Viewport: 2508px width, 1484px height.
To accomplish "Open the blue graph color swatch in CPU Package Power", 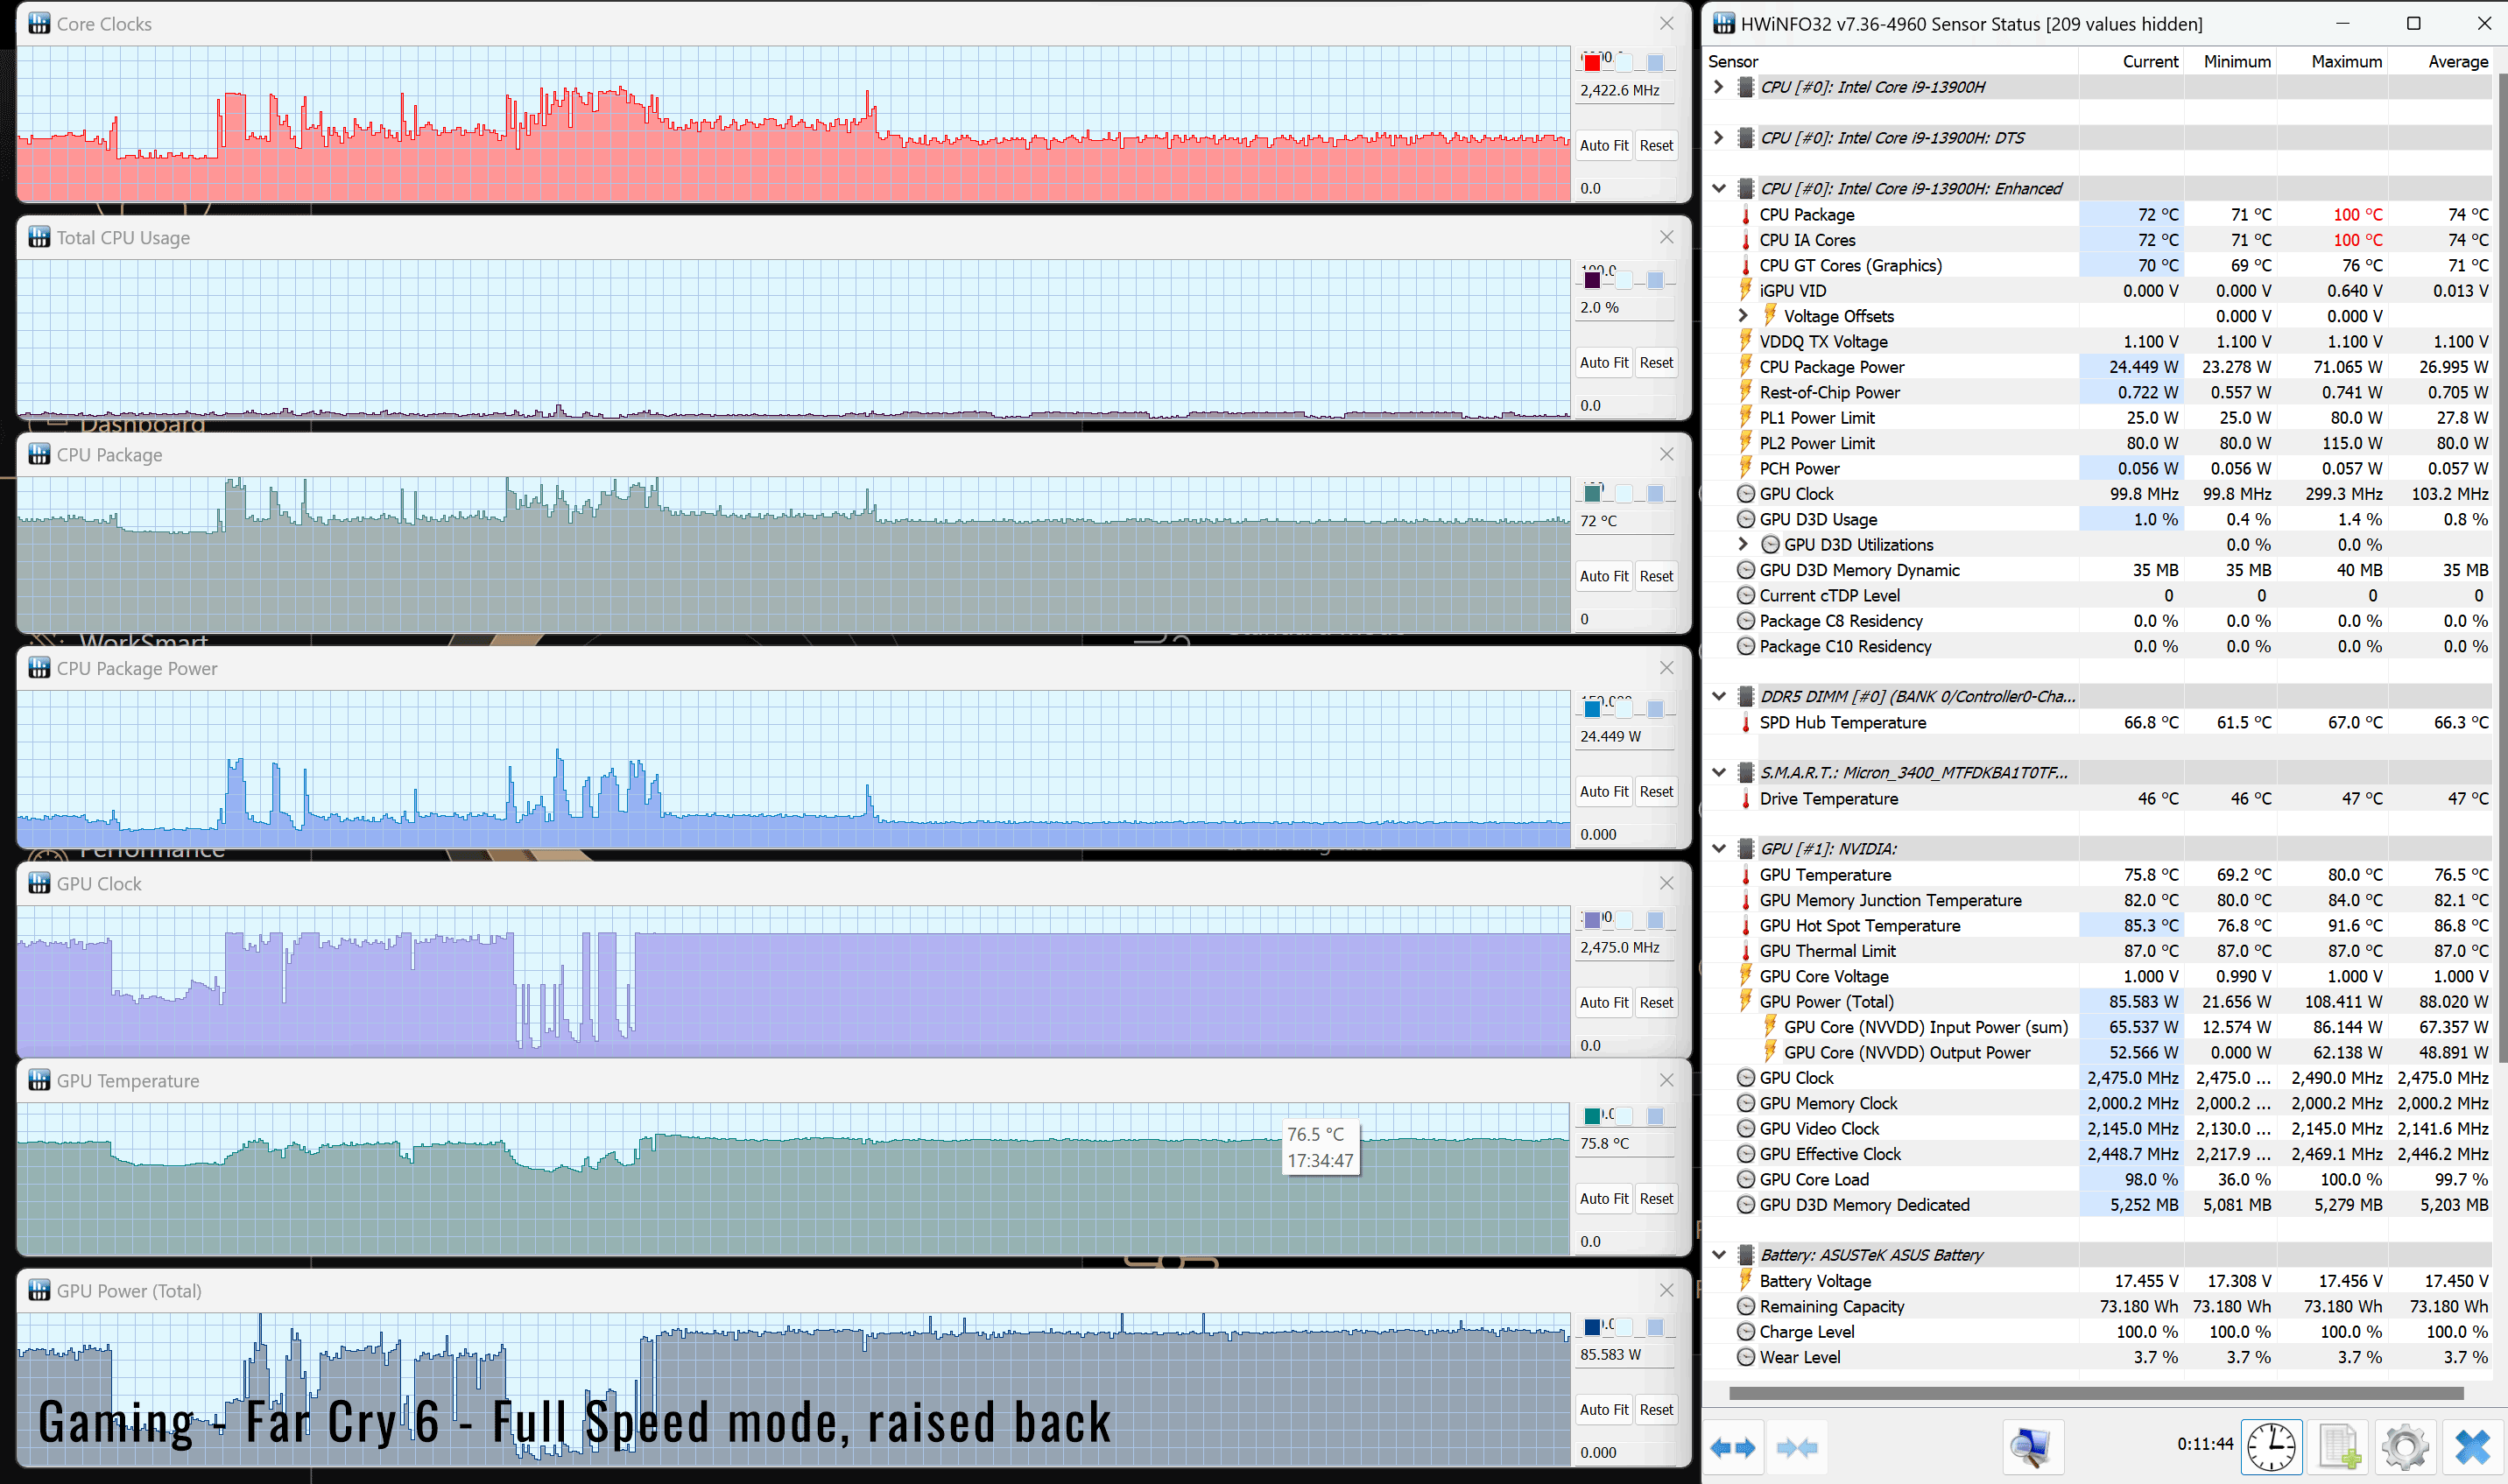I will coord(1592,709).
